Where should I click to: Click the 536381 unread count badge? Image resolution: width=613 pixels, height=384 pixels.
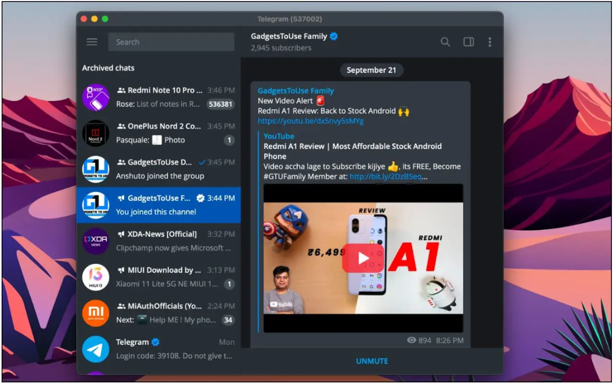(x=220, y=104)
